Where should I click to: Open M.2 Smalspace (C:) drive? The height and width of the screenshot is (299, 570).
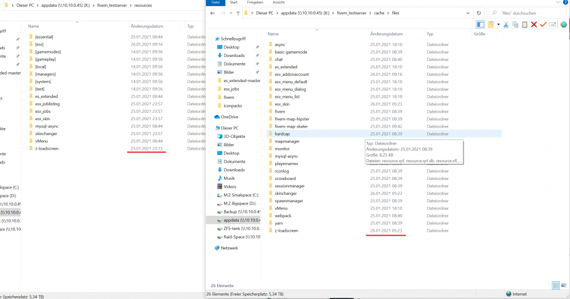(241, 195)
